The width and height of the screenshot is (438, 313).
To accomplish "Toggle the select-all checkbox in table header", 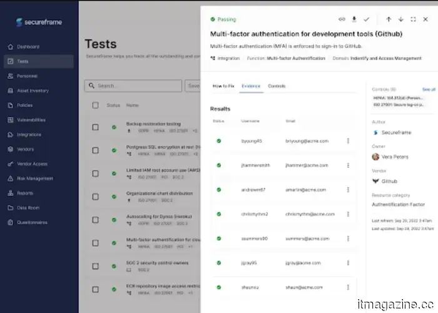I will 96,105.
